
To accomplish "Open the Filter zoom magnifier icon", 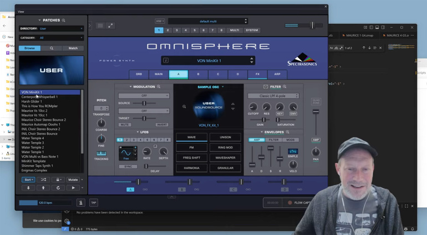I will point(284,87).
